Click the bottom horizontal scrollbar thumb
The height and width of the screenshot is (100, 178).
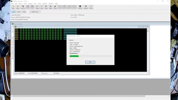[x=79, y=96]
